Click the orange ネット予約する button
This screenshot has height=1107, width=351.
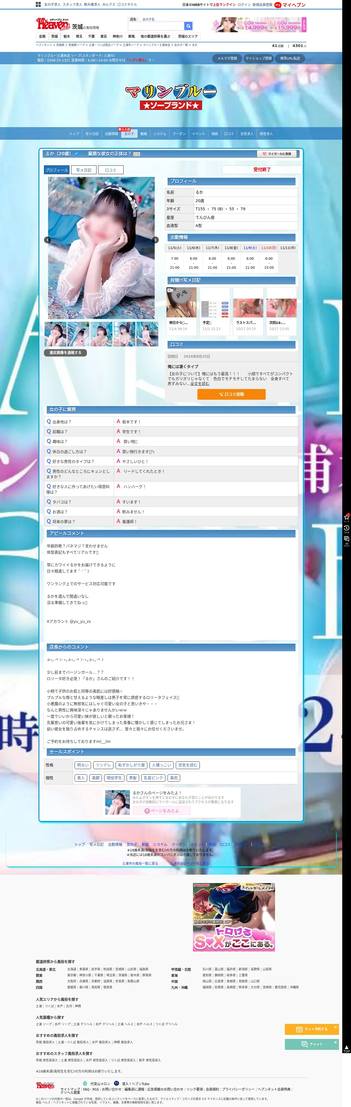(x=312, y=1029)
